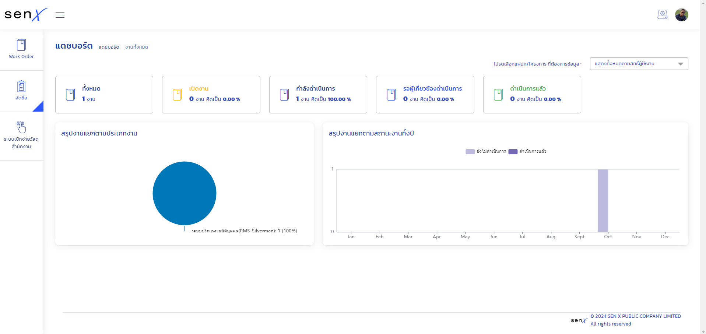Click the แดชบอร์ด breadcrumb link

point(109,47)
